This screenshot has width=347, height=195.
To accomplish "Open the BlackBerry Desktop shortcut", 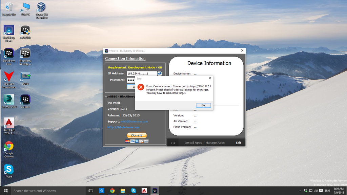I will coord(25,57).
